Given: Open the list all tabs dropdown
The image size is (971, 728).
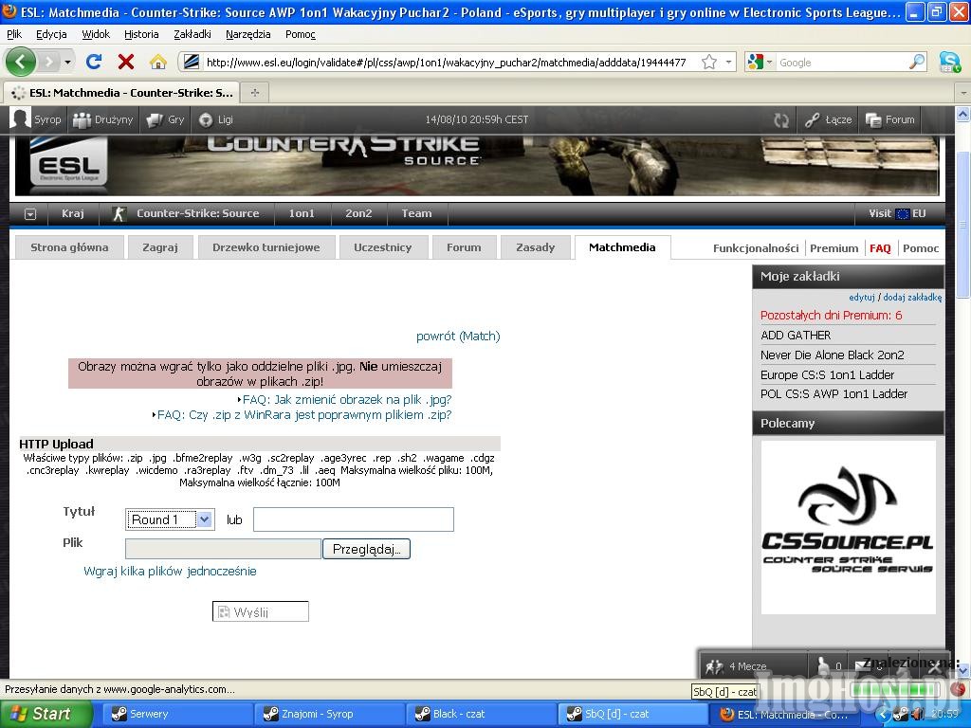Looking at the screenshot, I should [x=963, y=93].
